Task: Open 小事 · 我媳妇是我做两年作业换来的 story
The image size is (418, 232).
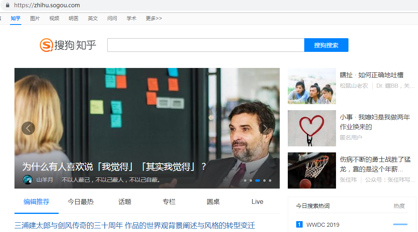Action: pyautogui.click(x=375, y=122)
